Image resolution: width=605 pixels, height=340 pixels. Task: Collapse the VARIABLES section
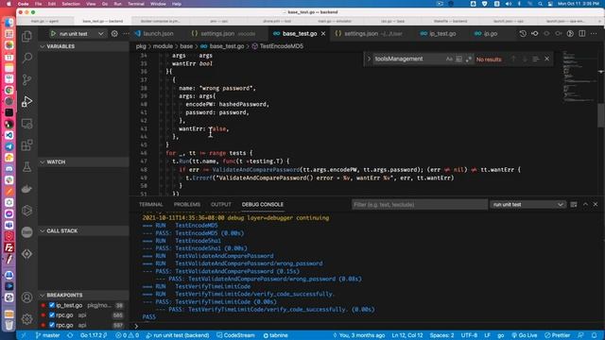pyautogui.click(x=83, y=46)
